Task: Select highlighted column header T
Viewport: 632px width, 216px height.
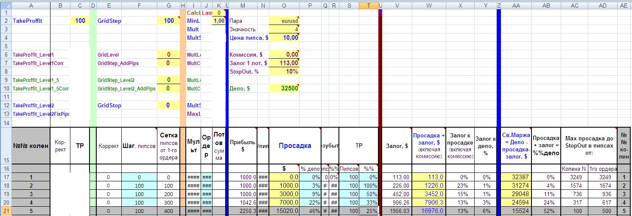Action: [368, 5]
